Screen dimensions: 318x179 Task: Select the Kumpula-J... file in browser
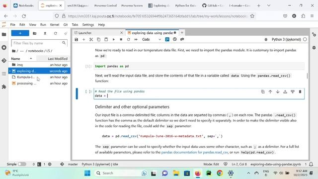(x=39, y=77)
